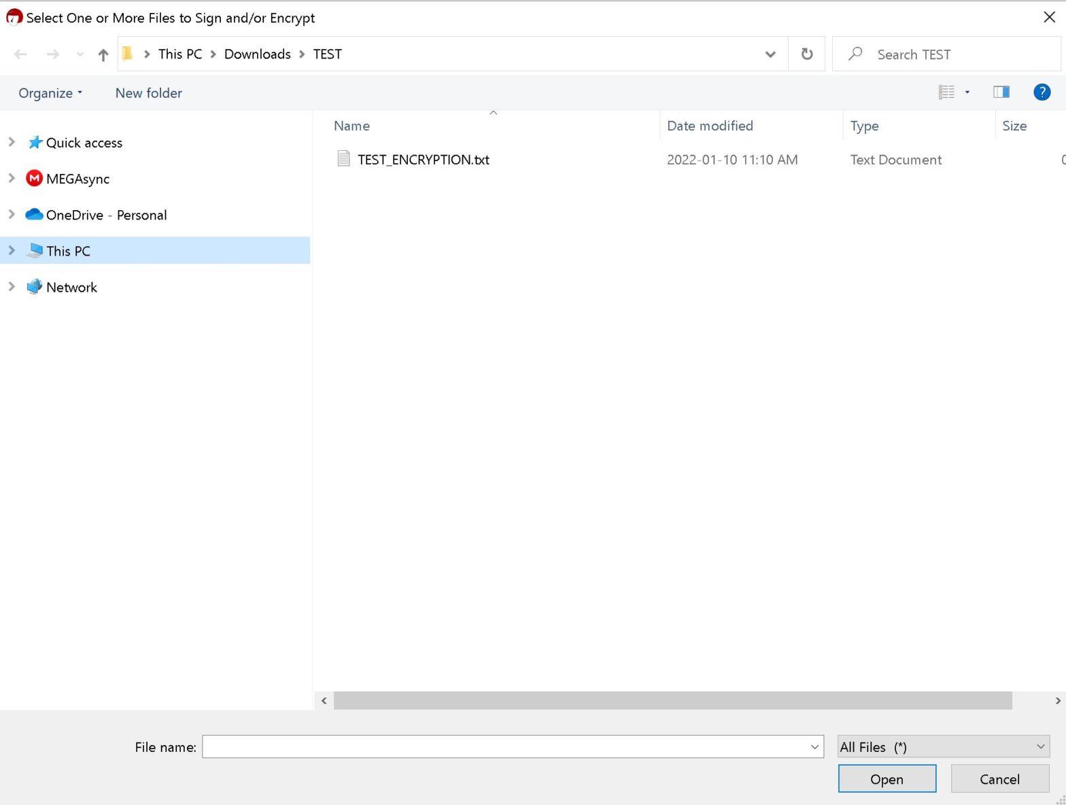Select TEST in the address breadcrumb
Image resolution: width=1066 pixels, height=805 pixels.
pyautogui.click(x=327, y=54)
